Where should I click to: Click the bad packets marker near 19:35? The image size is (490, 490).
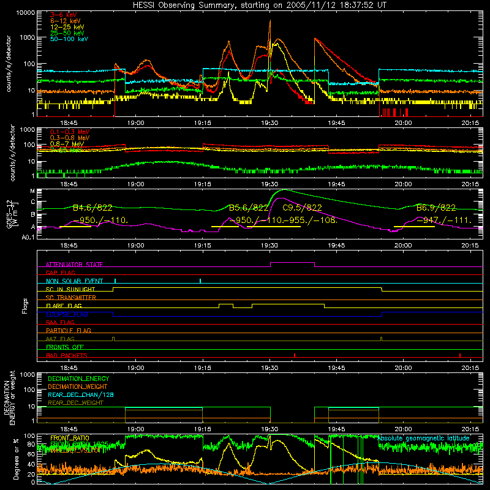pos(295,355)
